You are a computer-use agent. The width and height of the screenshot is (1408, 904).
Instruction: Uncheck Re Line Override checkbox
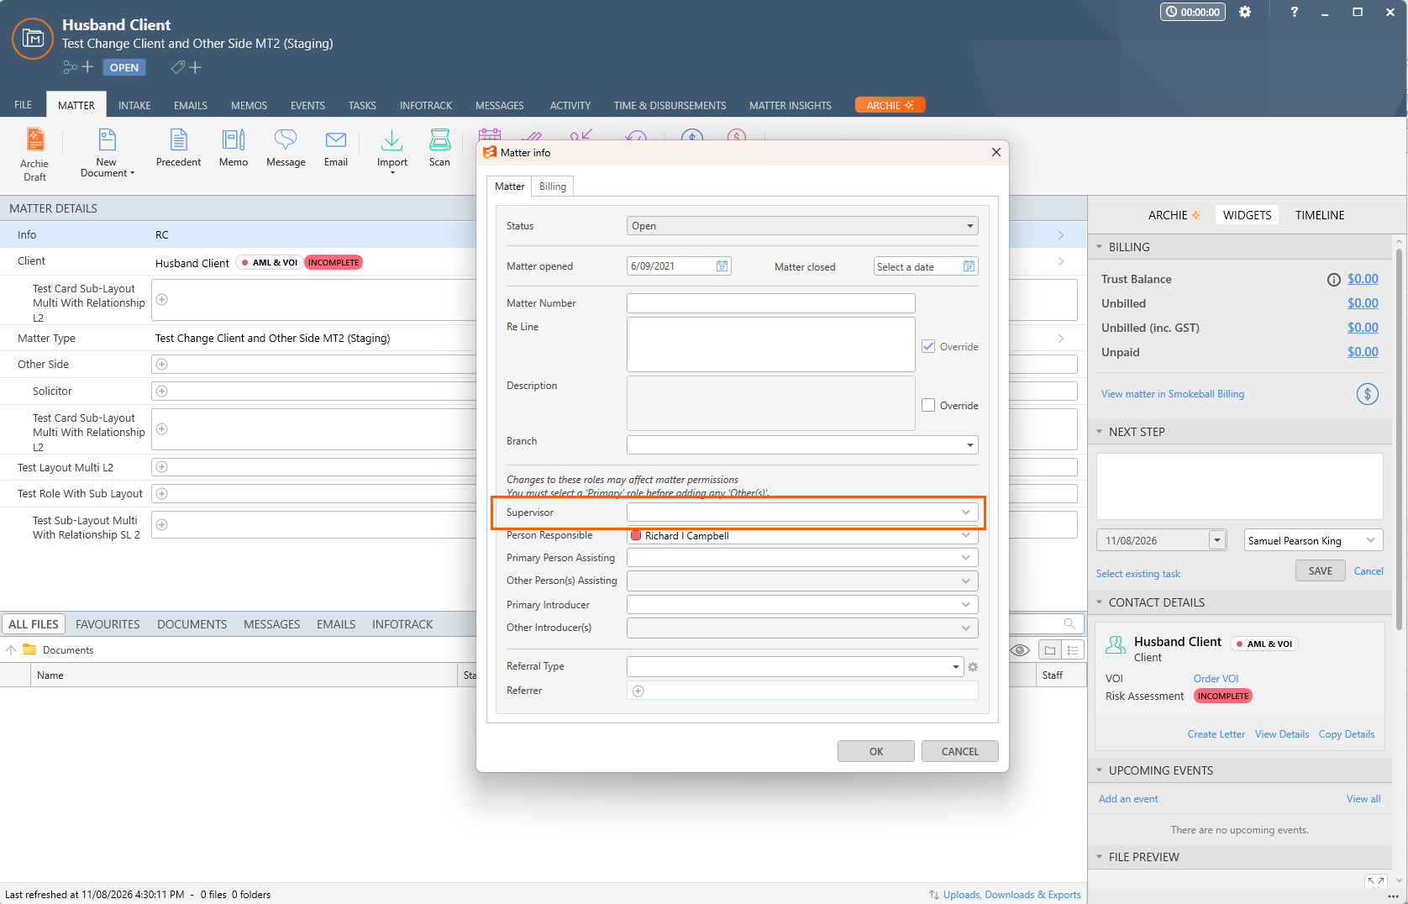[x=928, y=346]
